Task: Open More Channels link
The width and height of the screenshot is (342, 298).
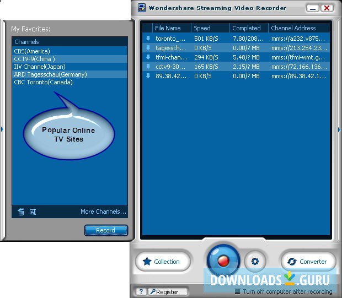Action: coord(103,212)
